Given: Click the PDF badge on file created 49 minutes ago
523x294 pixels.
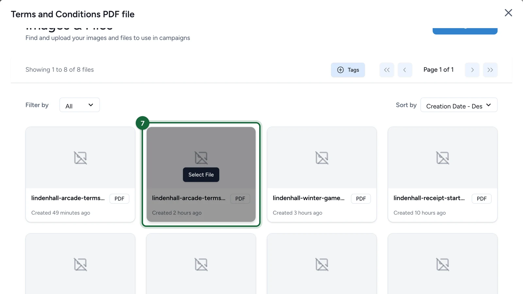Looking at the screenshot, I should point(119,199).
